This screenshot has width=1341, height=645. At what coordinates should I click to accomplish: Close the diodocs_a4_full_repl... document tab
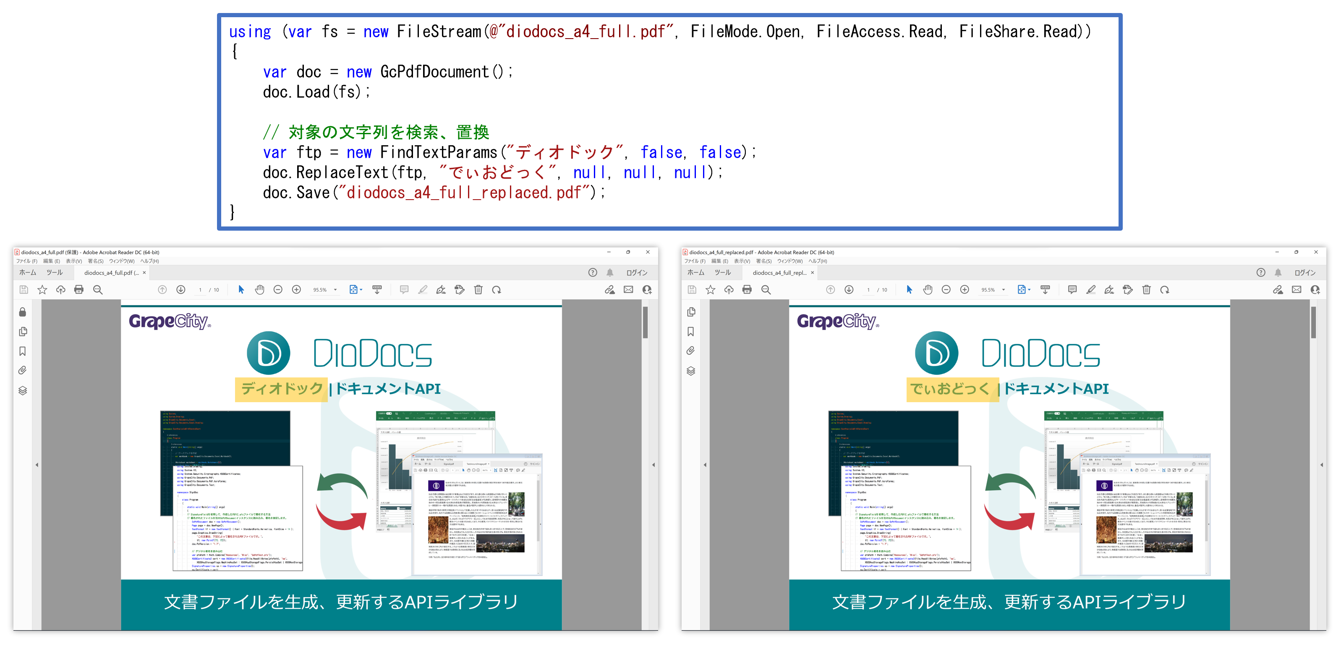(x=812, y=273)
